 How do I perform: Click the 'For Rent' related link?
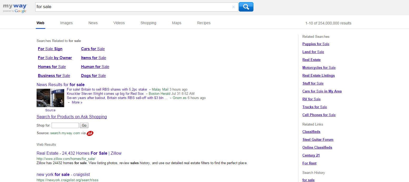pyautogui.click(x=309, y=163)
